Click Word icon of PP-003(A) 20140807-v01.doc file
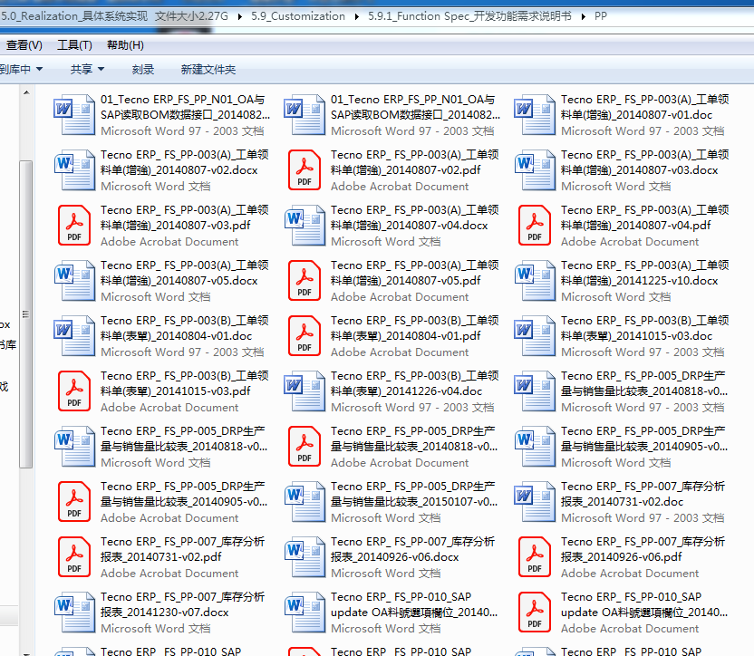 pos(535,114)
